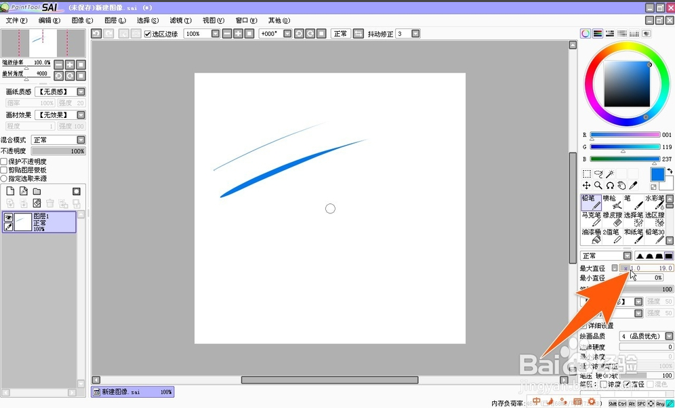This screenshot has width=675, height=408.
Task: Click the 正常 button in top toolbar
Action: pyautogui.click(x=340, y=34)
